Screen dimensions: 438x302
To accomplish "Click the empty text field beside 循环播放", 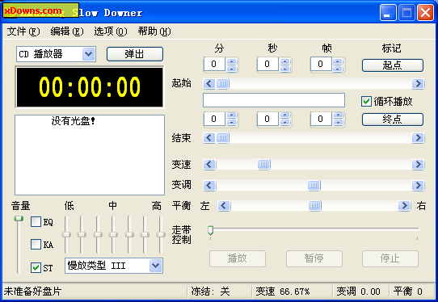I will pyautogui.click(x=274, y=100).
